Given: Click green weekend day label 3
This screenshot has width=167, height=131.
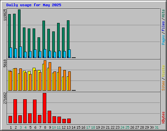Looking at the screenshot, I should 21,127.
